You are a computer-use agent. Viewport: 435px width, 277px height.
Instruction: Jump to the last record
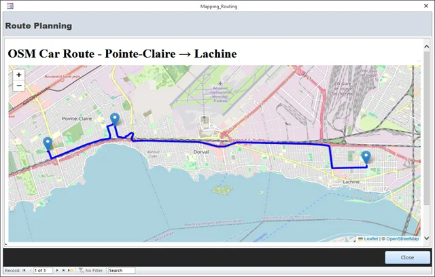(x=64, y=270)
